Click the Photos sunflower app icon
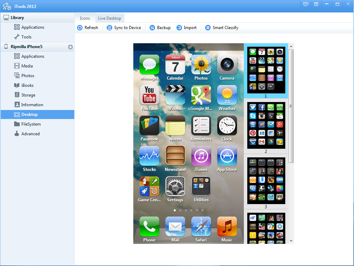This screenshot has width=354, height=266. point(201,65)
